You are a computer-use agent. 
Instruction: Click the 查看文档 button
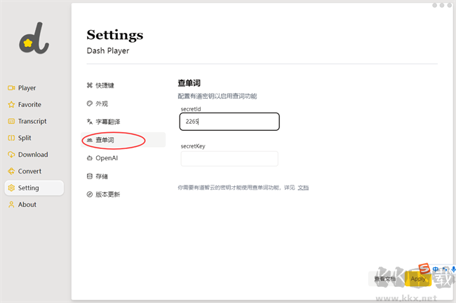(x=384, y=279)
